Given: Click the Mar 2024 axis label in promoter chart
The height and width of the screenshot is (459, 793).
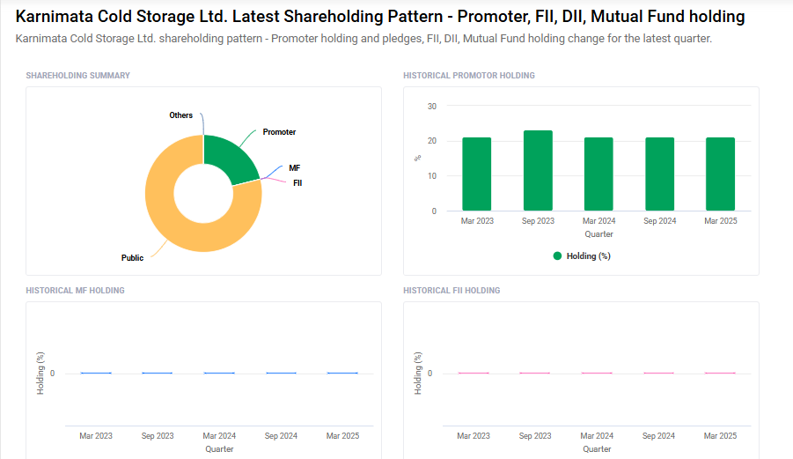Looking at the screenshot, I should [x=598, y=221].
